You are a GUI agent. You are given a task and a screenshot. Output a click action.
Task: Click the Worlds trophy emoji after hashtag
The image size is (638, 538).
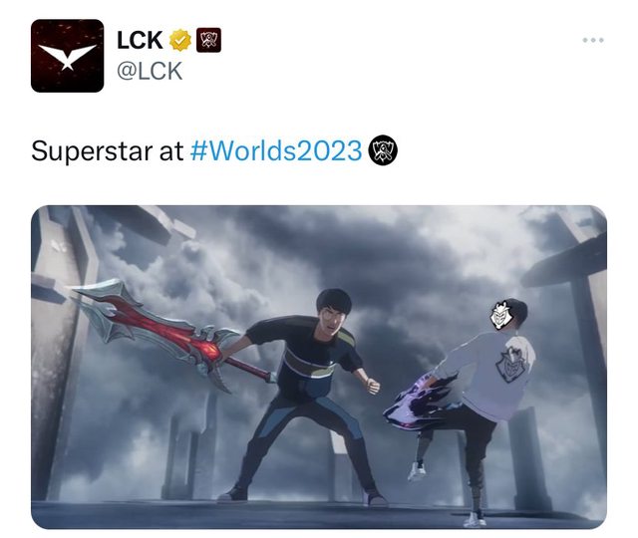(x=383, y=150)
